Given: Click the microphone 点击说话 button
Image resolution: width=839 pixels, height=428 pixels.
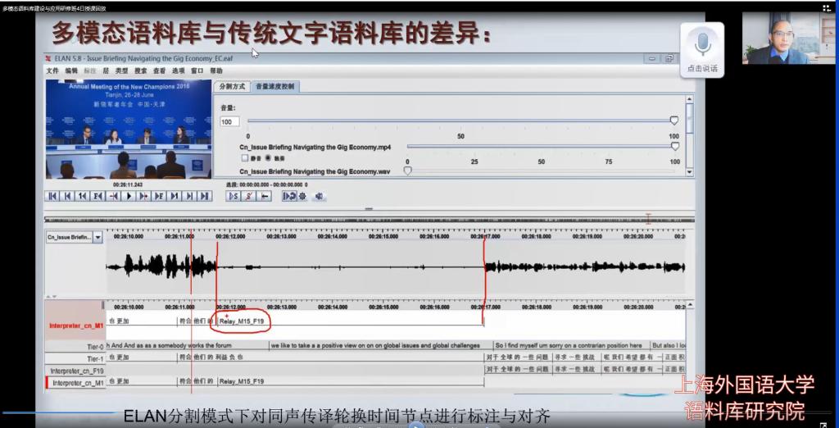Looking at the screenshot, I should (702, 46).
